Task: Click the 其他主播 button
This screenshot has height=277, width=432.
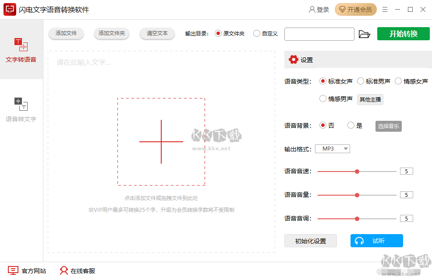Action: (370, 99)
